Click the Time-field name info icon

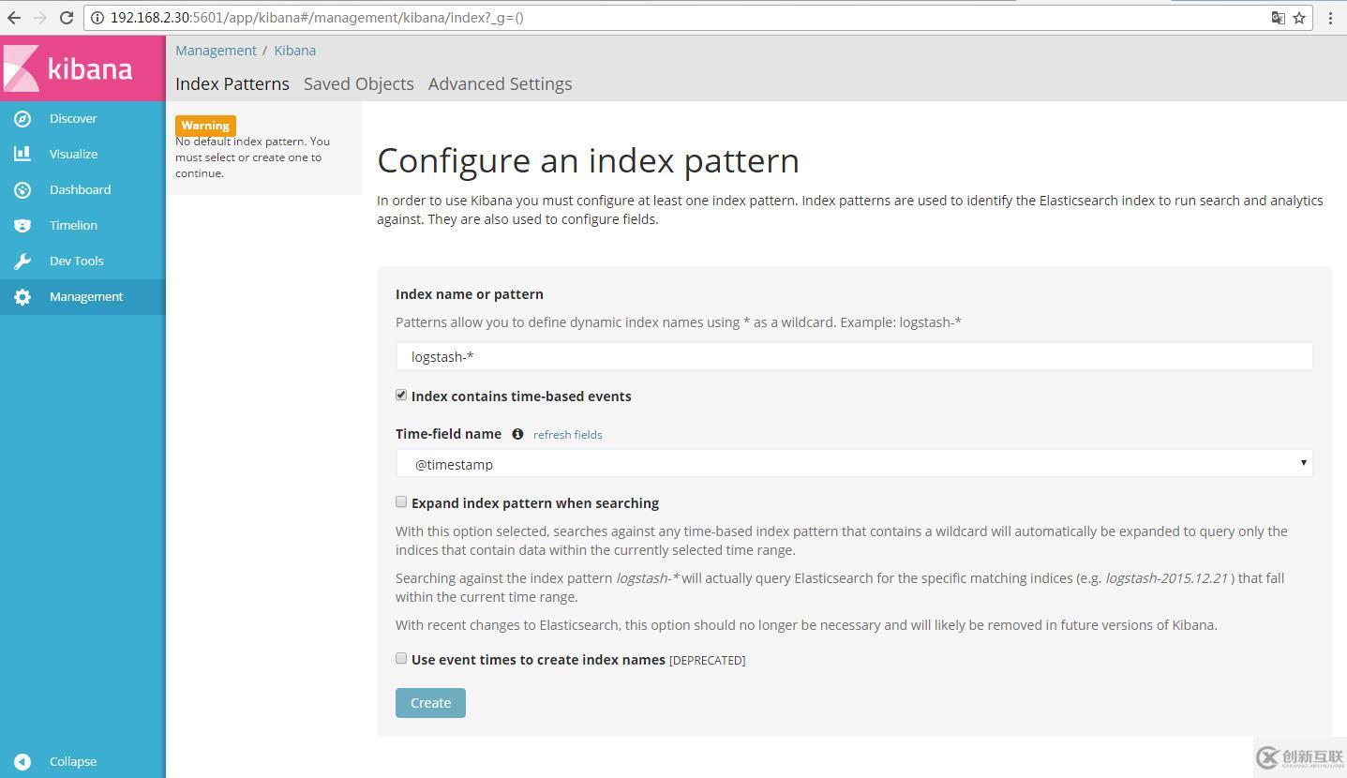point(517,434)
